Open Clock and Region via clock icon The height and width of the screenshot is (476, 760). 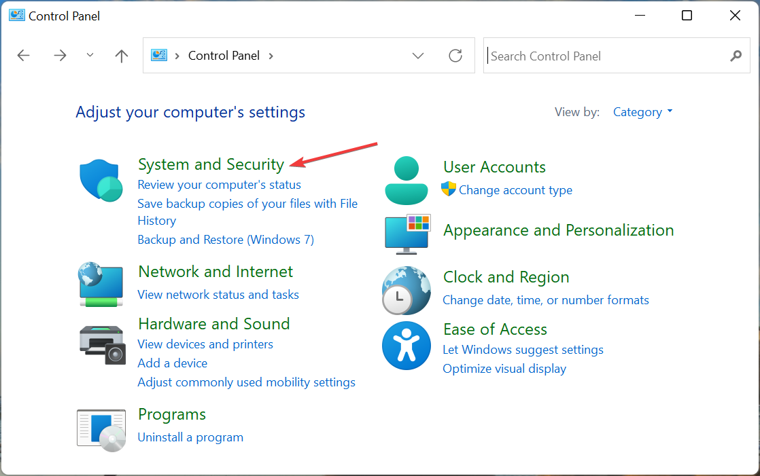point(406,291)
